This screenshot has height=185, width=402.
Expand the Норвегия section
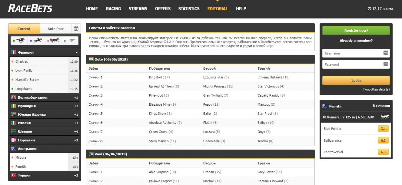click(45, 140)
